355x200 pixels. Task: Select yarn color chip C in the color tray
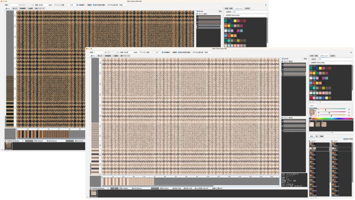(323, 124)
